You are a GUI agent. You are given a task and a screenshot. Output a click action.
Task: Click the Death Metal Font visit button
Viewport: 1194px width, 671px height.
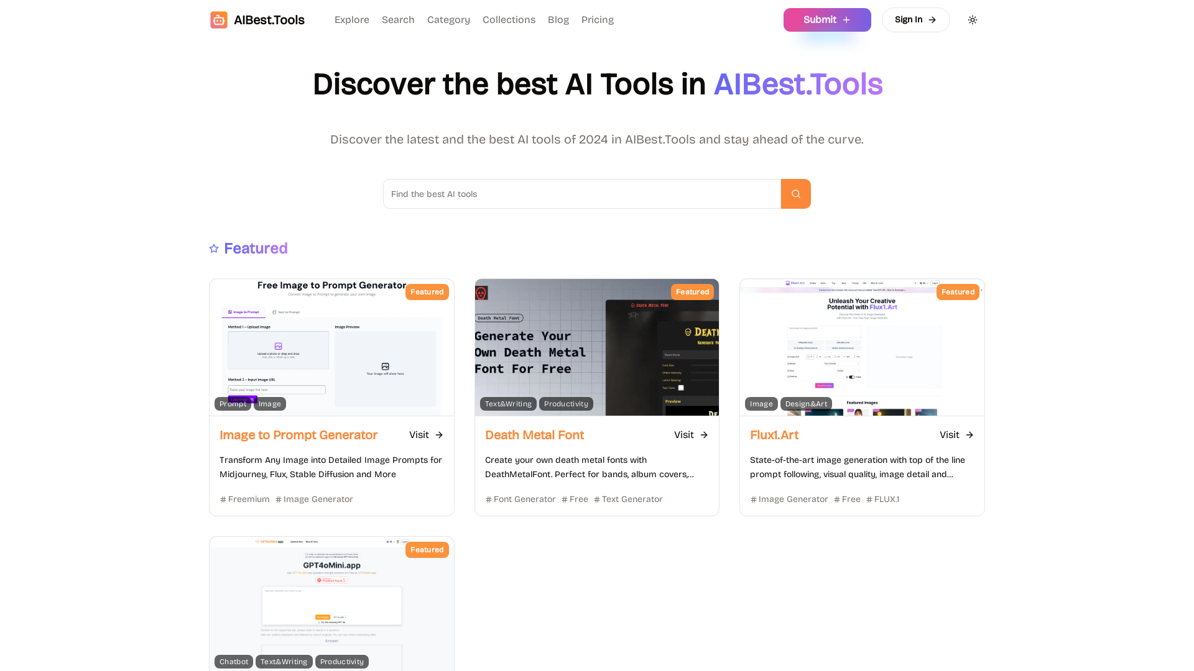click(692, 434)
